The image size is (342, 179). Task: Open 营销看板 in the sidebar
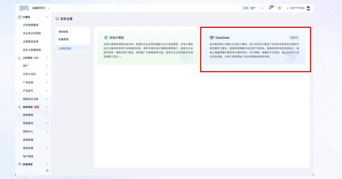click(28, 115)
